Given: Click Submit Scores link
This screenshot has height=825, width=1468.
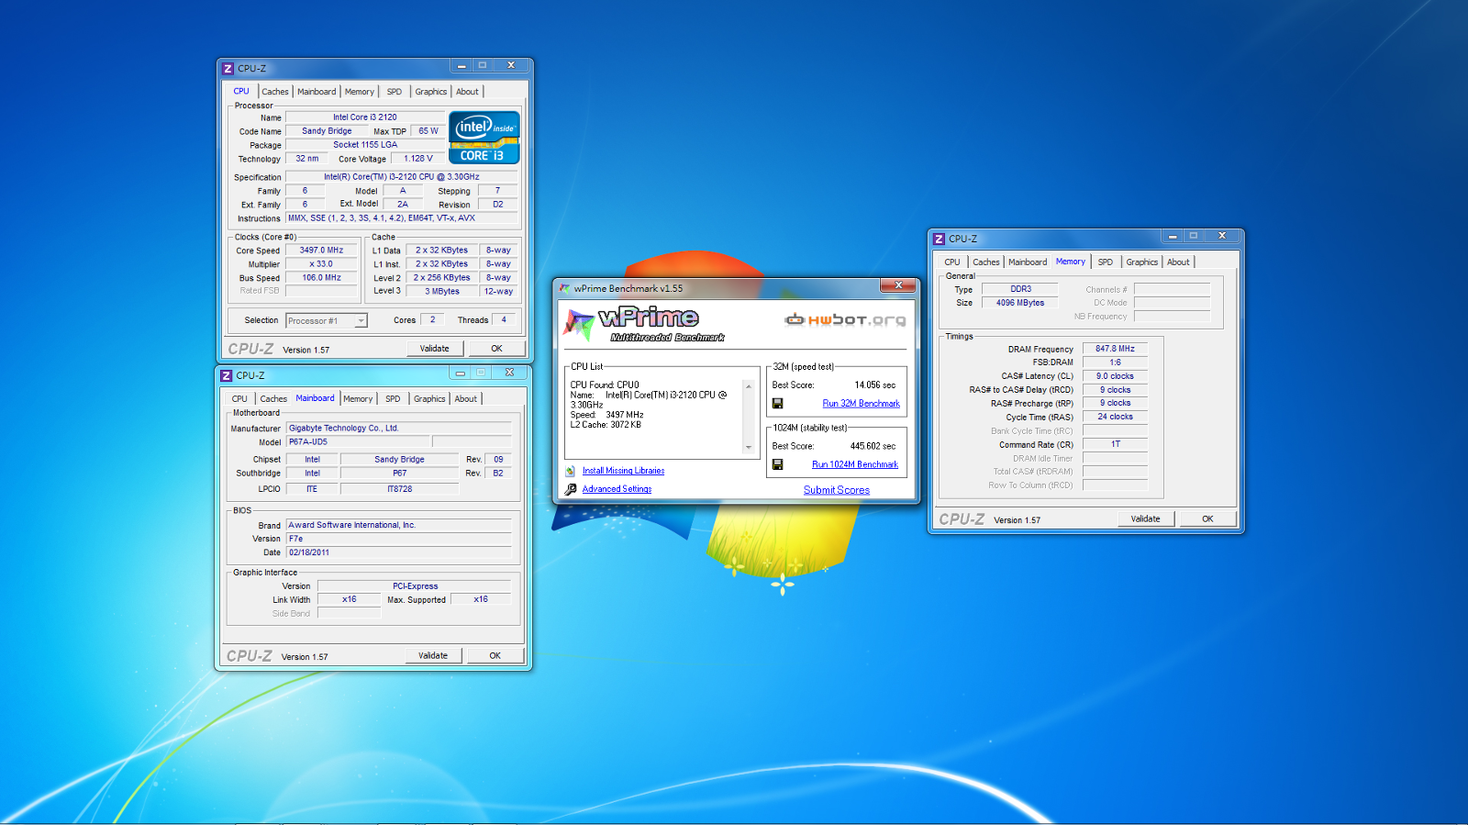Looking at the screenshot, I should (837, 490).
